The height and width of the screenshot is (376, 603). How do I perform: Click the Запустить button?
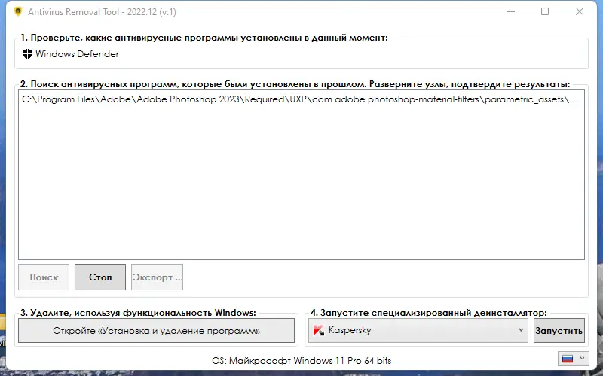click(x=559, y=330)
